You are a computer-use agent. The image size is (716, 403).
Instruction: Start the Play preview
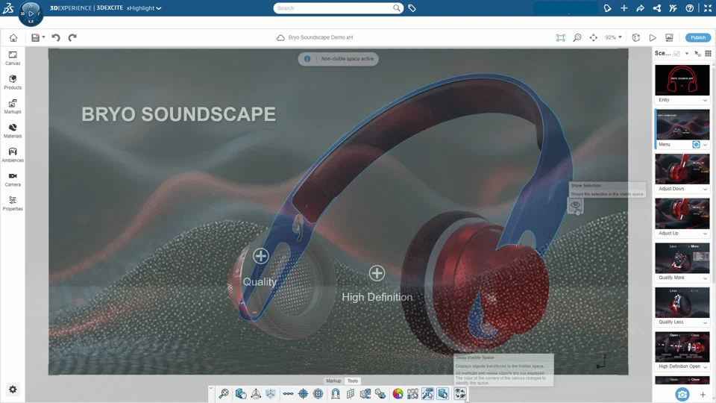coord(653,37)
